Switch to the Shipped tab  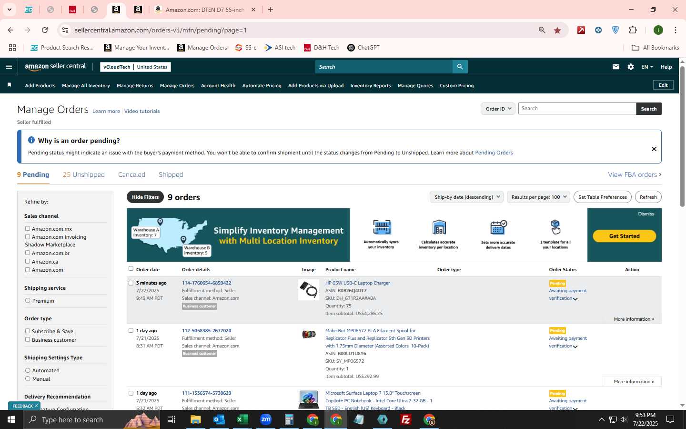tap(171, 175)
